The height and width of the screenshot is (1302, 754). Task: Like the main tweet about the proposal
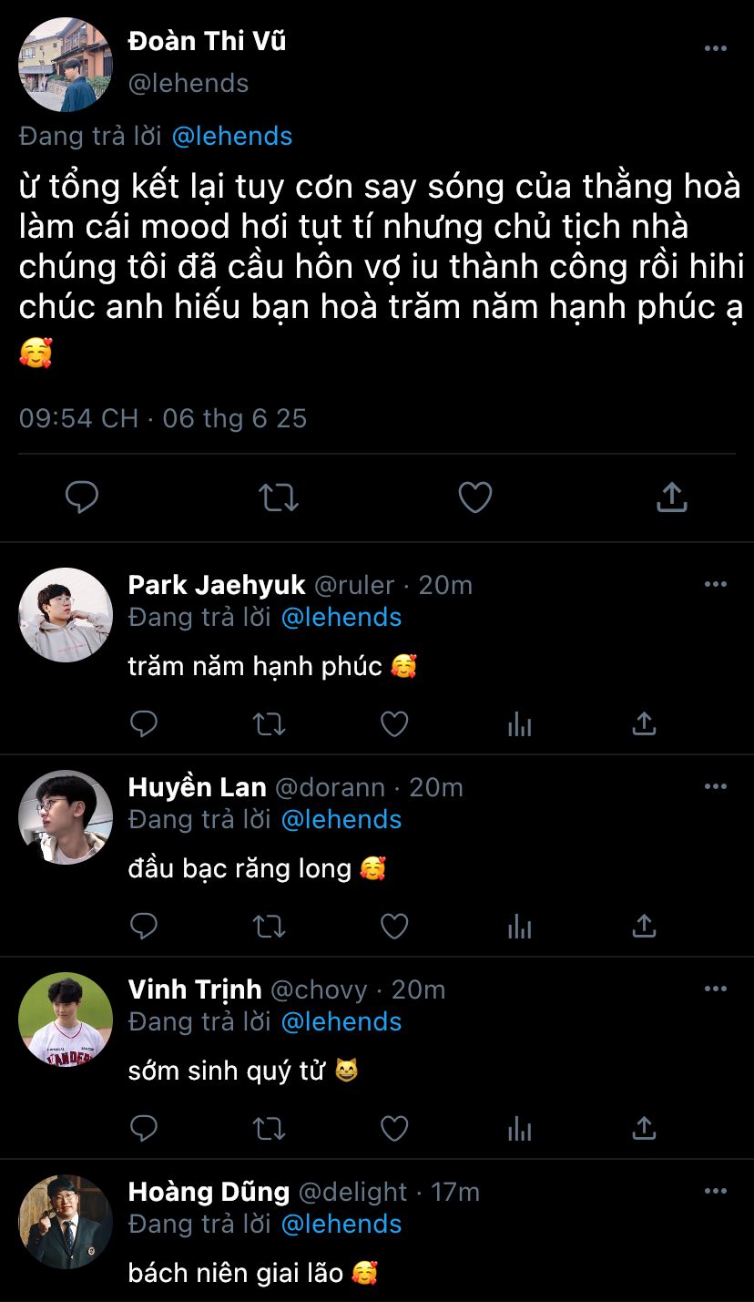[x=474, y=497]
